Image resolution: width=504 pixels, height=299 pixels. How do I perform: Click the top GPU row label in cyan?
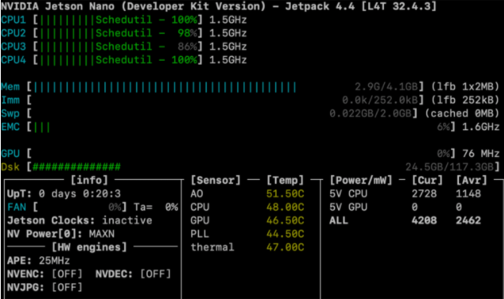(10, 154)
